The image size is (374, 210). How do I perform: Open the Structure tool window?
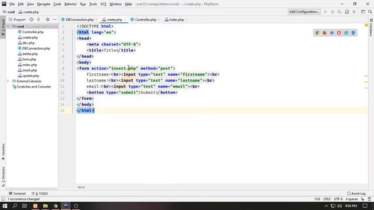tap(3, 176)
